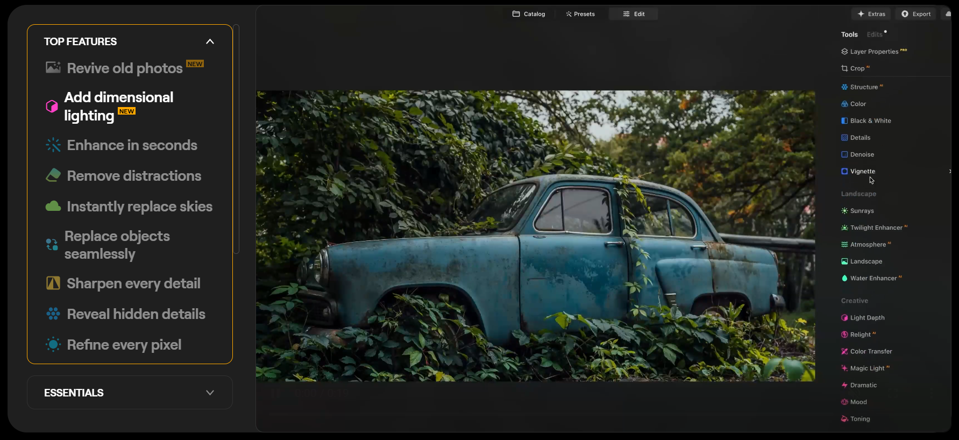Image resolution: width=959 pixels, height=440 pixels.
Task: Select the Water Enhancer drop icon
Action: 844,278
